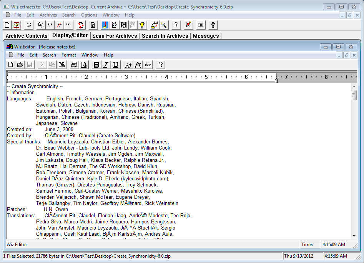Print the document using the printer icon
The image size is (364, 263).
click(74, 65)
